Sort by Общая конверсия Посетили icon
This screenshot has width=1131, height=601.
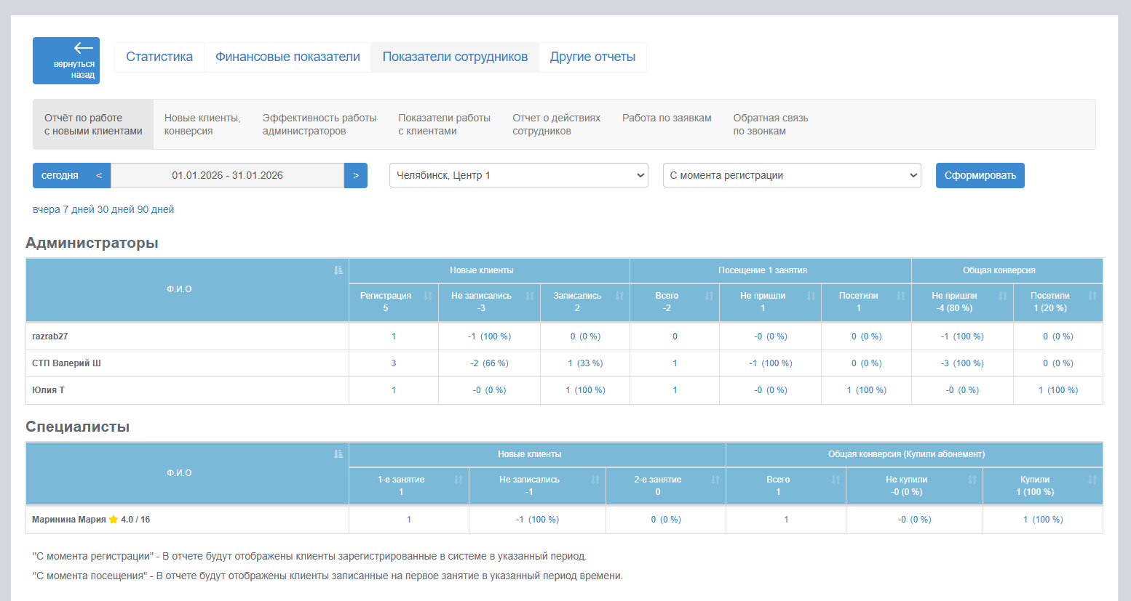(1092, 296)
